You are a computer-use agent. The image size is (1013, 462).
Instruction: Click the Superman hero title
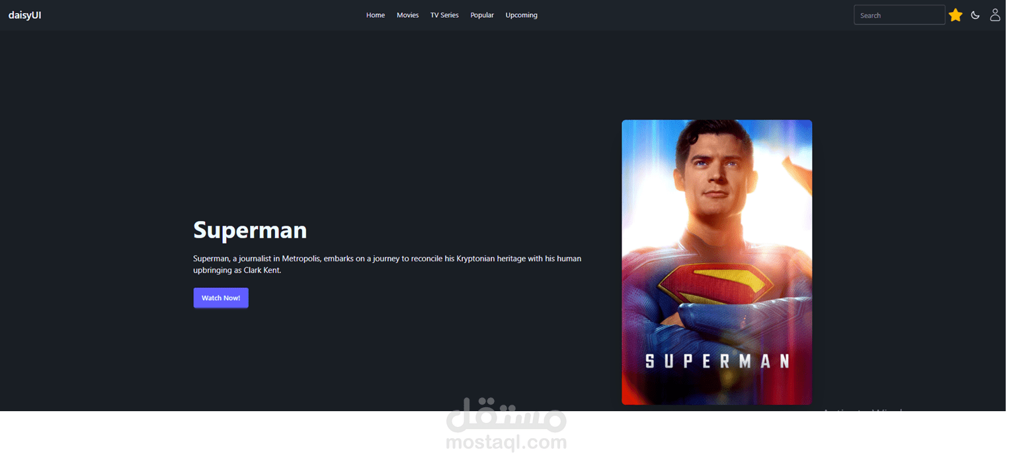[x=250, y=230]
